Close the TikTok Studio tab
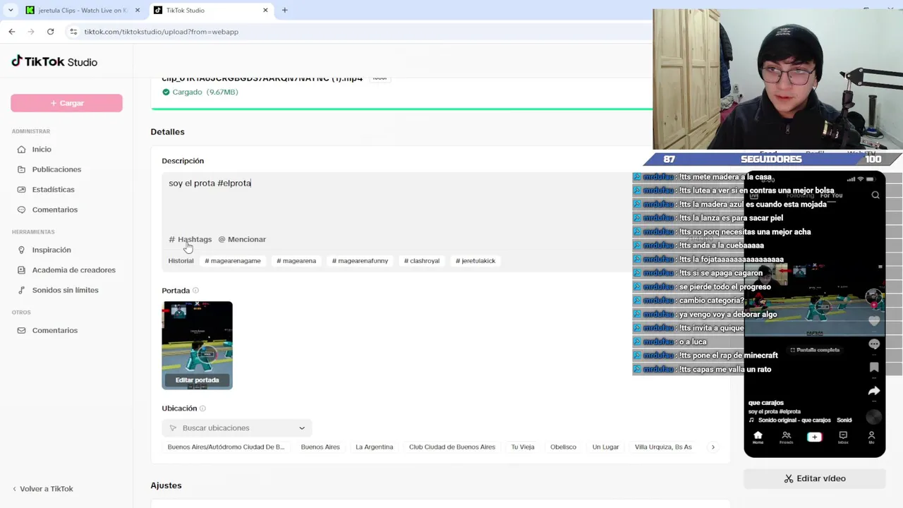The width and height of the screenshot is (903, 508). click(x=265, y=11)
